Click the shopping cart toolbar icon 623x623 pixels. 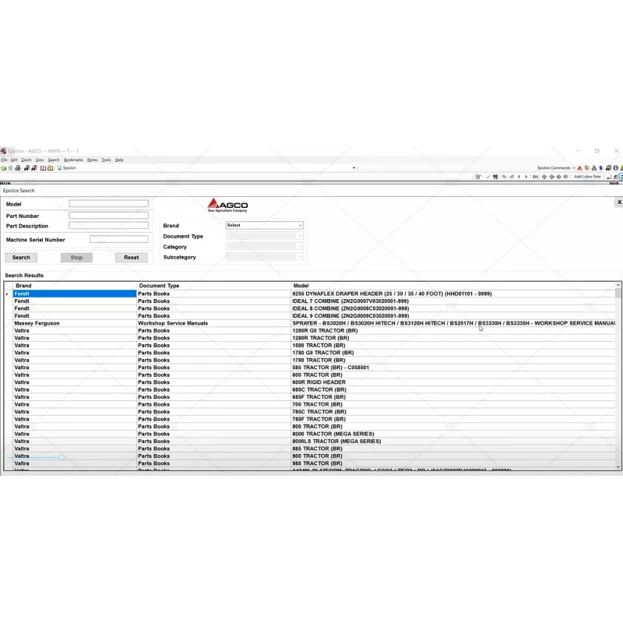(495, 177)
